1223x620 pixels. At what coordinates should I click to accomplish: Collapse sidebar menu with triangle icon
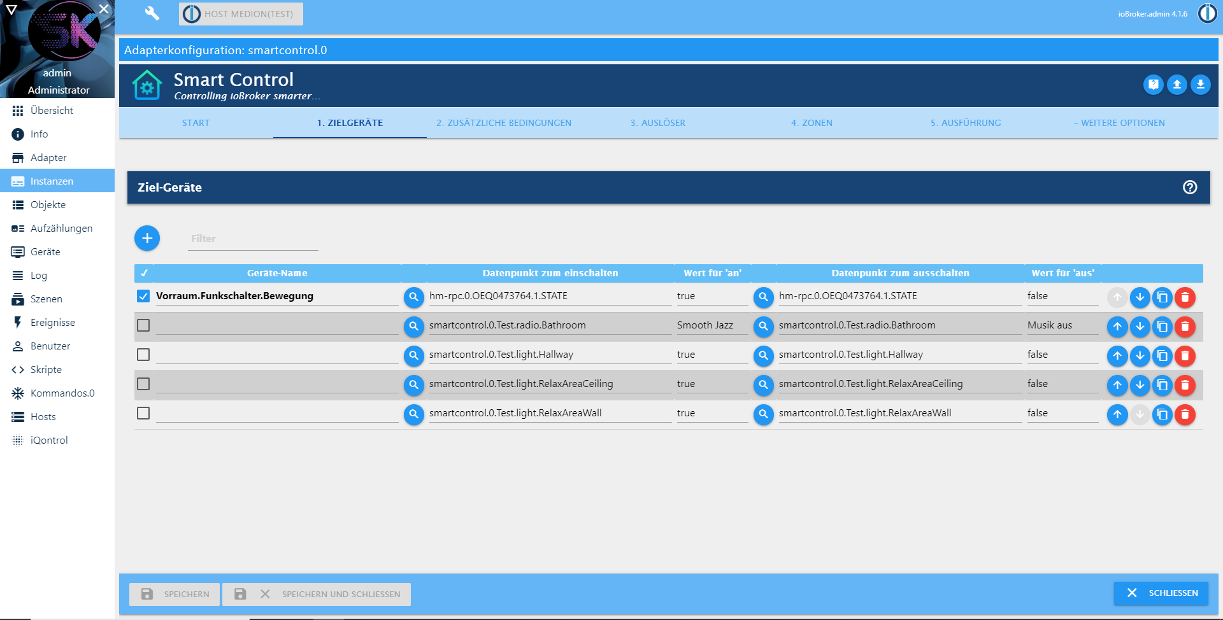pos(11,10)
